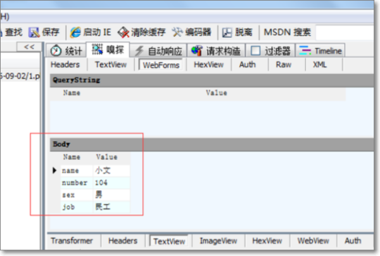380x256 pixels.
Task: Open the response WebView tab
Action: (313, 241)
